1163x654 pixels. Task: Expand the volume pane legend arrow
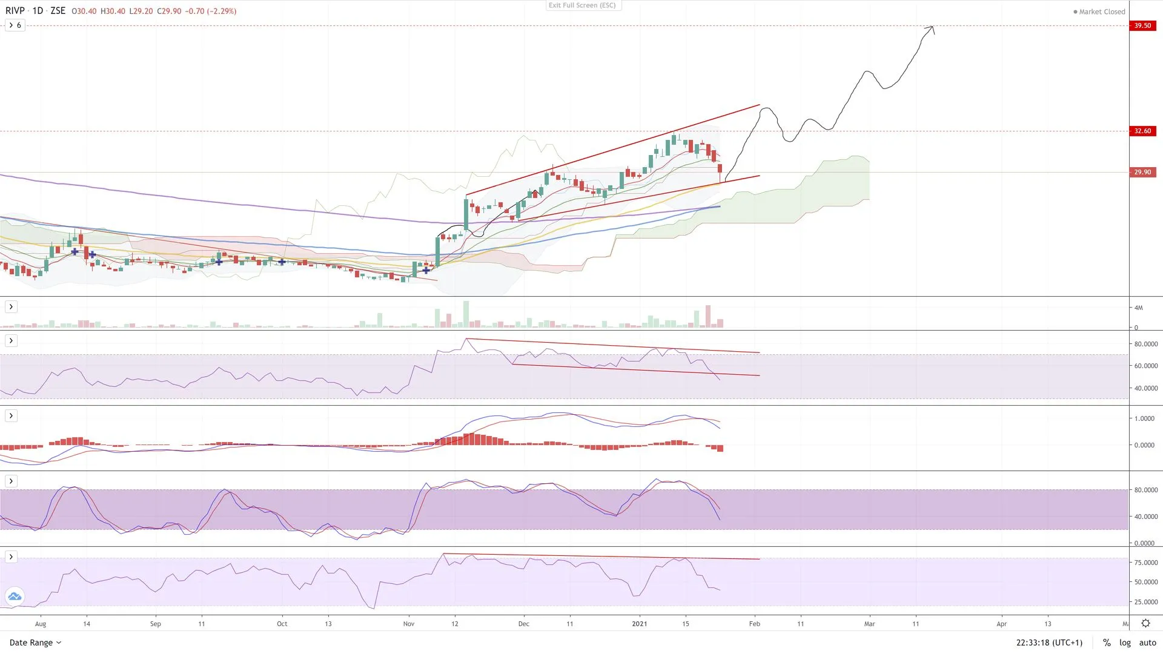11,307
